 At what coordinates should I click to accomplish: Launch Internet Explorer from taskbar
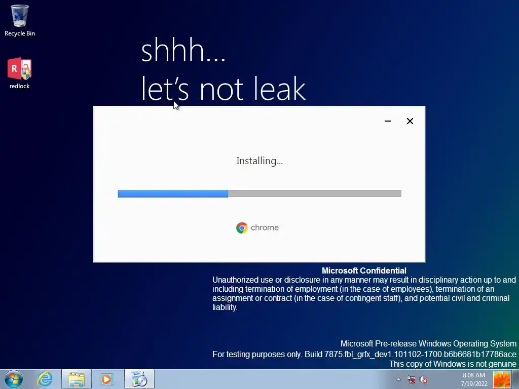click(x=45, y=379)
